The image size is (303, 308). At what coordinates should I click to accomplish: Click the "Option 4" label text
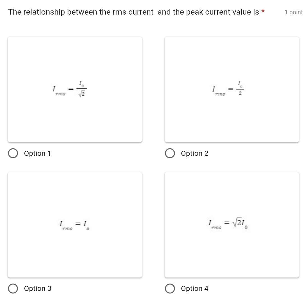click(195, 289)
